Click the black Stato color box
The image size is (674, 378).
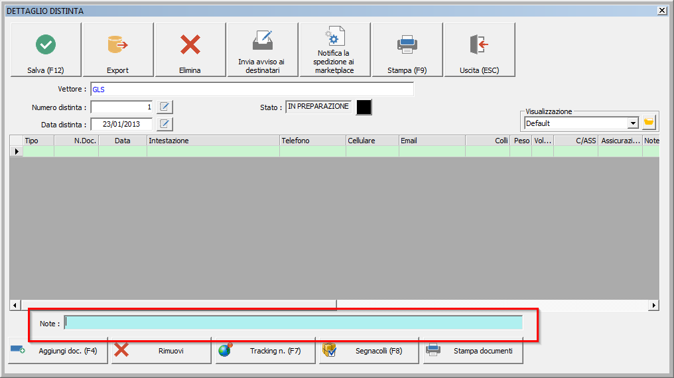tap(364, 107)
